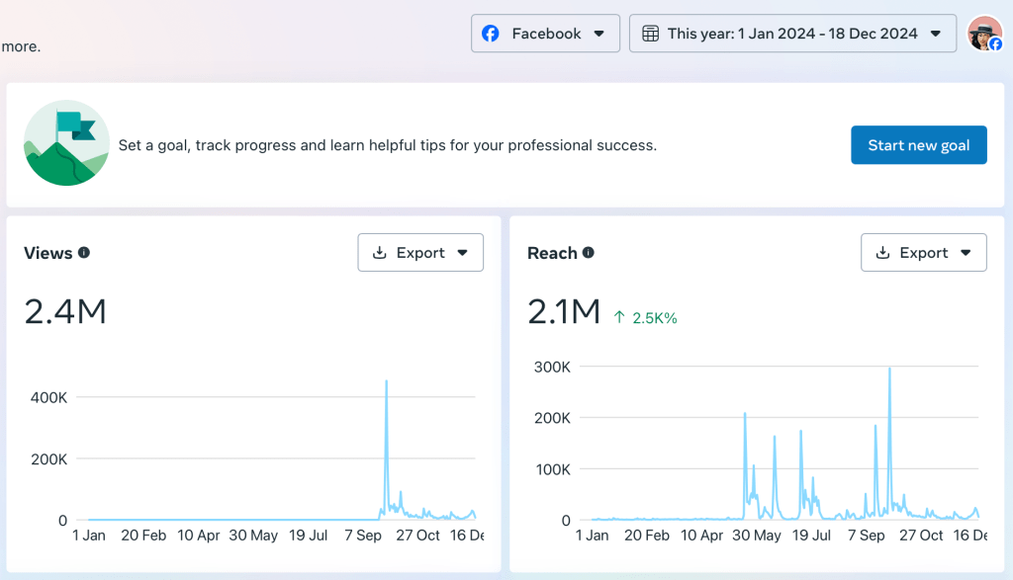Screen dimensions: 1013x580
Task: Open the profile avatar menu
Action: coord(984,34)
